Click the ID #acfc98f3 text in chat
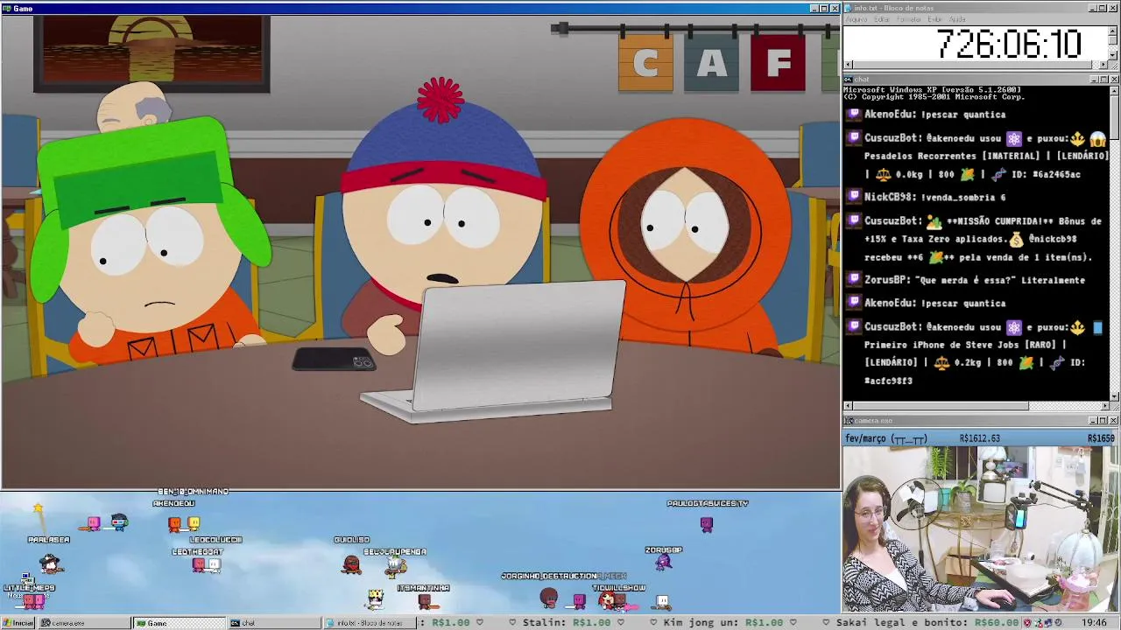The width and height of the screenshot is (1121, 630). point(888,381)
